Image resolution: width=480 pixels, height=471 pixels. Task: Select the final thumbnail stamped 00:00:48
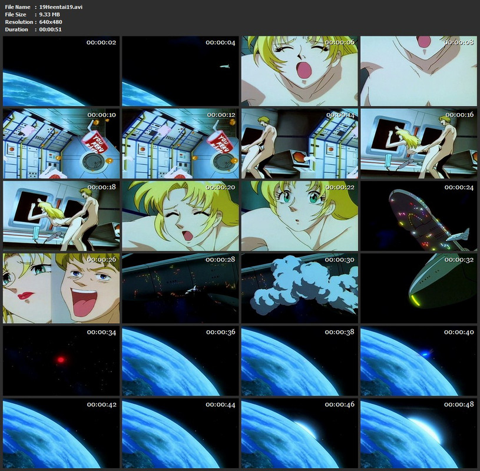[419, 433]
